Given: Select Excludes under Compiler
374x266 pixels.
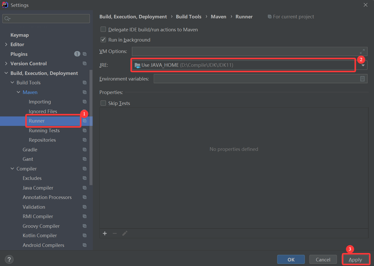Looking at the screenshot, I should click(32, 178).
